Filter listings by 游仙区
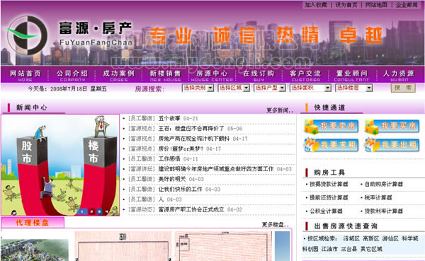Screen dimensions: 425x261 click(x=390, y=238)
